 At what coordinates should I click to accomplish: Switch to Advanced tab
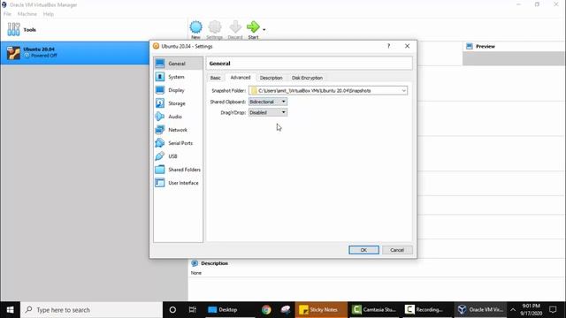241,78
